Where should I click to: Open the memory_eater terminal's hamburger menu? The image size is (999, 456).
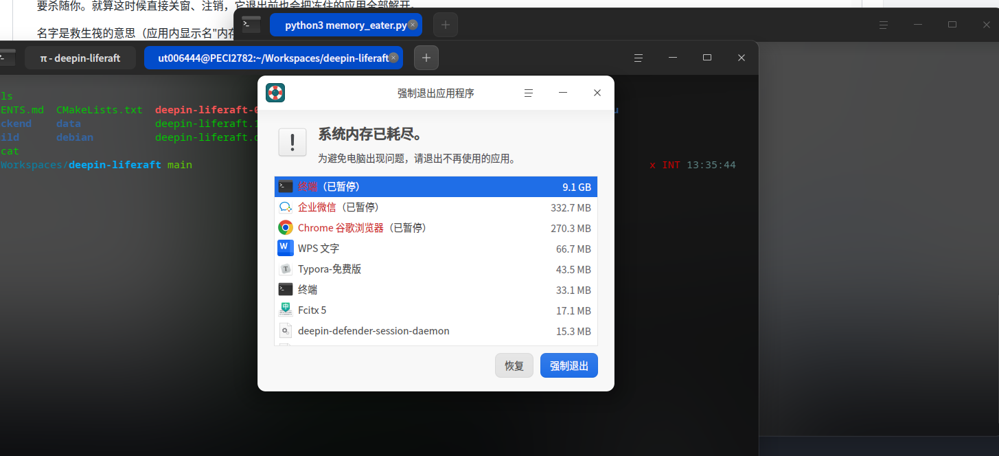click(x=884, y=25)
